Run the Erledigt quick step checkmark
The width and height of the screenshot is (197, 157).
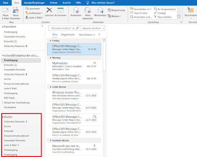click(160, 13)
